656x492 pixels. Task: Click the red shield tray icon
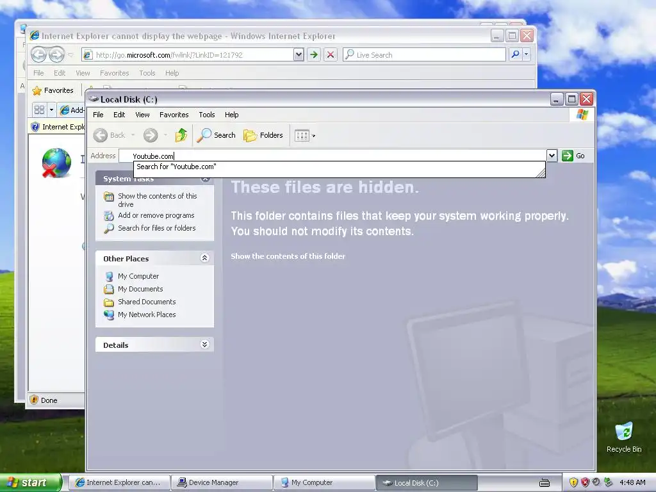[x=585, y=482]
